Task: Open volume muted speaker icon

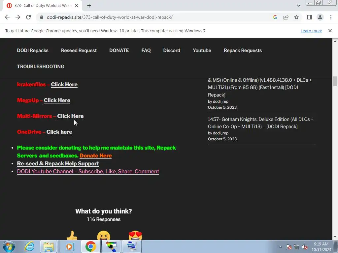Action: pos(305,247)
